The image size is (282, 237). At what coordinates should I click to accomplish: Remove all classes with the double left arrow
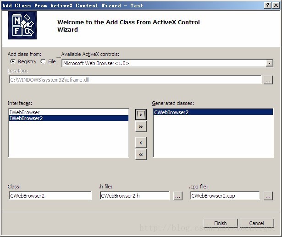[x=141, y=154]
